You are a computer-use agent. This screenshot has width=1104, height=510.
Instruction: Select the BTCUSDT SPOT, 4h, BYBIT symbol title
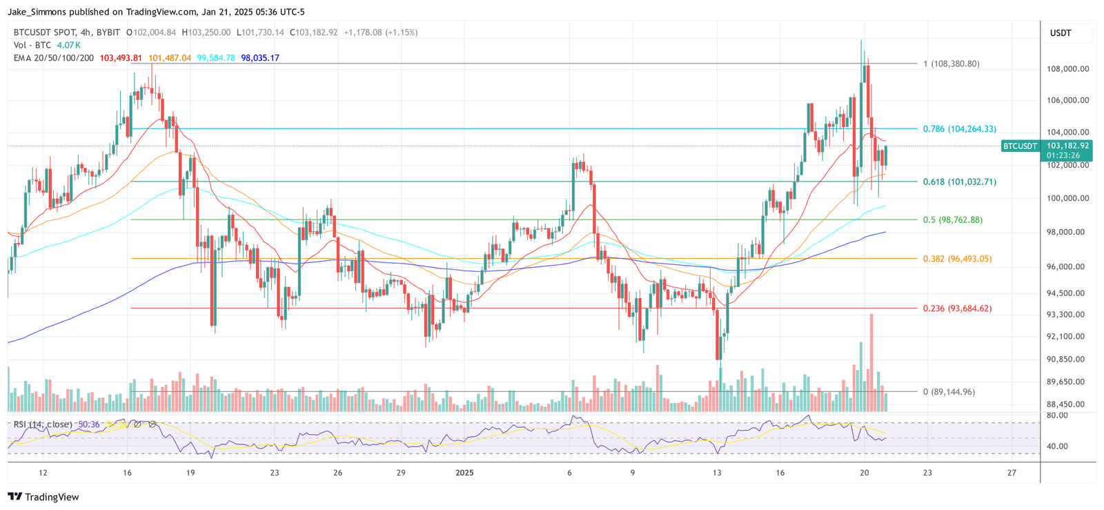(67, 32)
